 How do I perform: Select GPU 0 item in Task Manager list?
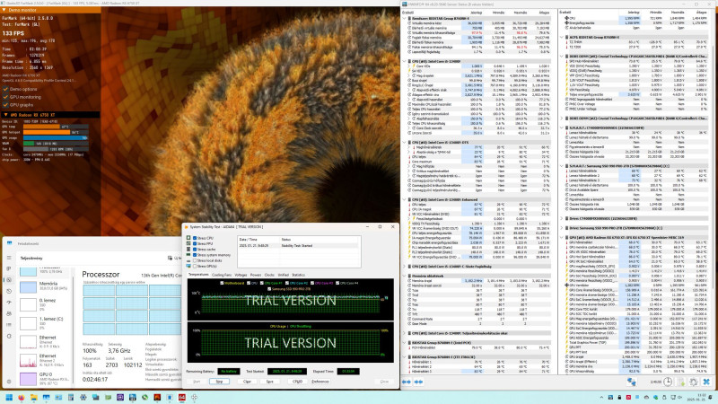(x=45, y=378)
